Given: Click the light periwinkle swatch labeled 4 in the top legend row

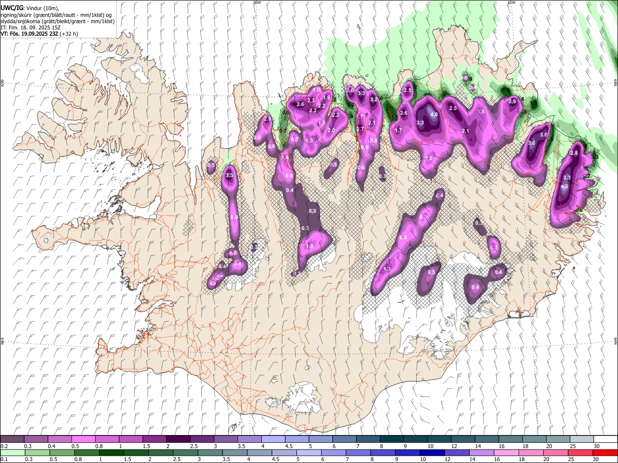Looking at the screenshot, I should pos(273,439).
